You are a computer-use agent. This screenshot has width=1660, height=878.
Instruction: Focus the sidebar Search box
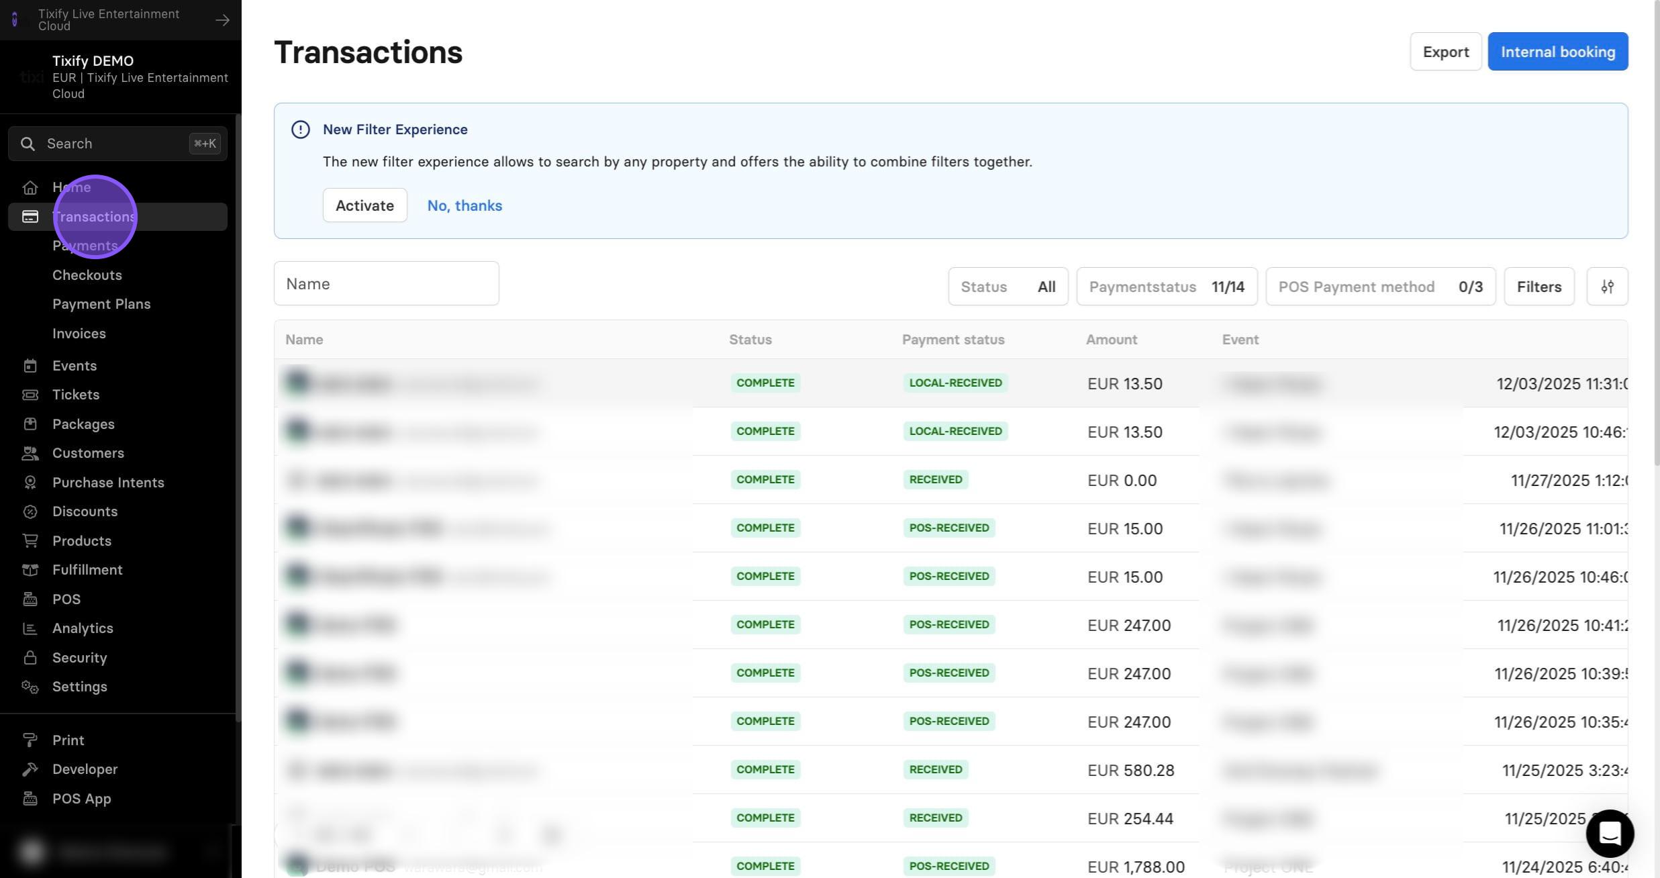(117, 144)
